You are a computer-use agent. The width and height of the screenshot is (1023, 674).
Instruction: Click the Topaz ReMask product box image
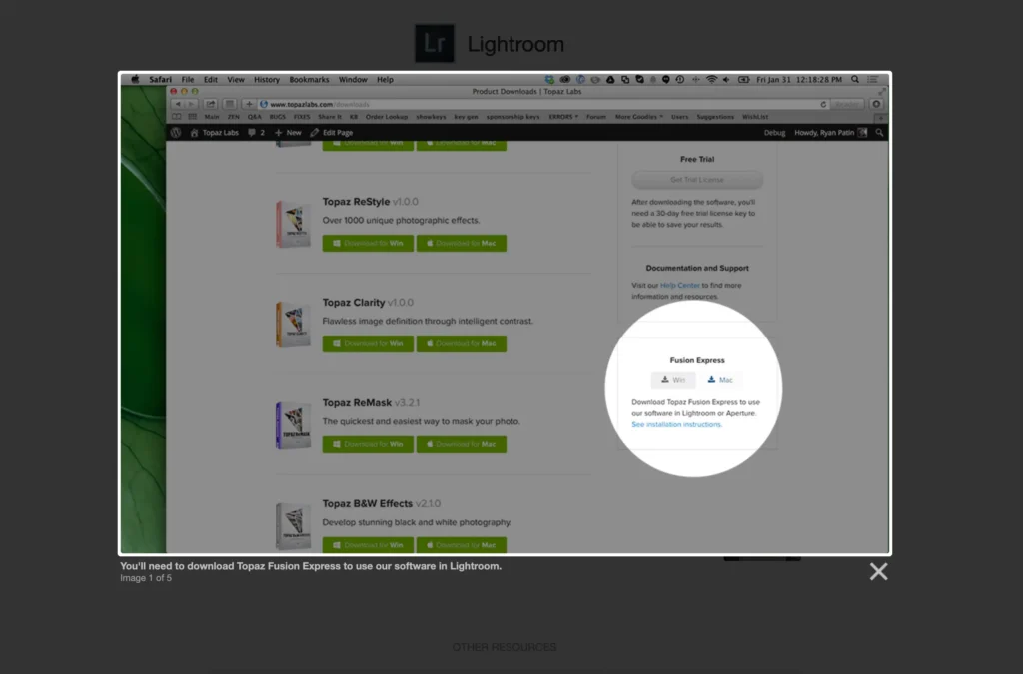pos(293,425)
